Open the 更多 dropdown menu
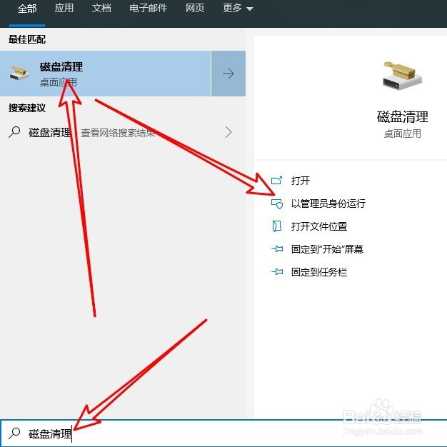Image resolution: width=447 pixels, height=447 pixels. tap(238, 8)
